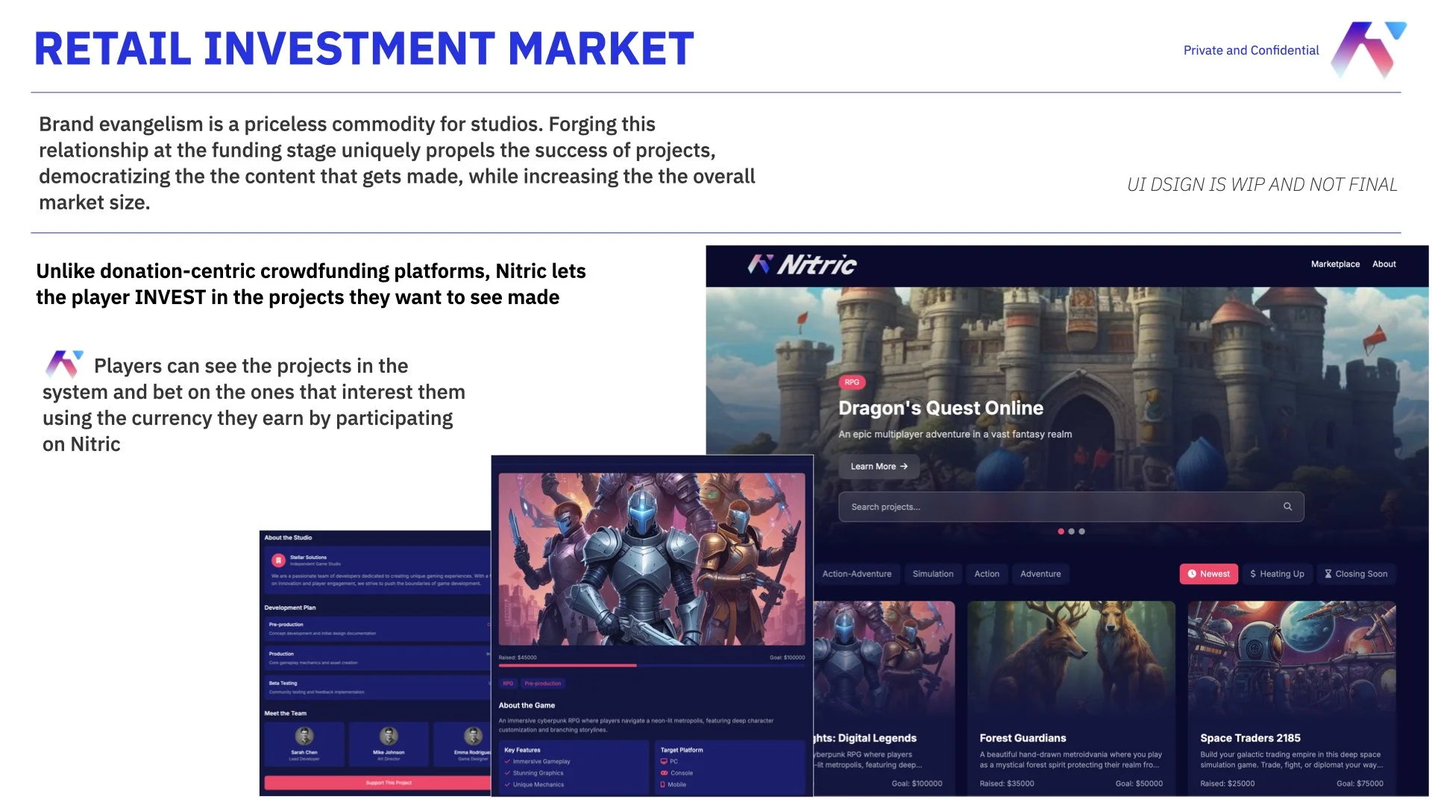Click the Stellar Solutions studio badge icon
Viewport: 1432px width, 805px height.
pyautogui.click(x=278, y=560)
